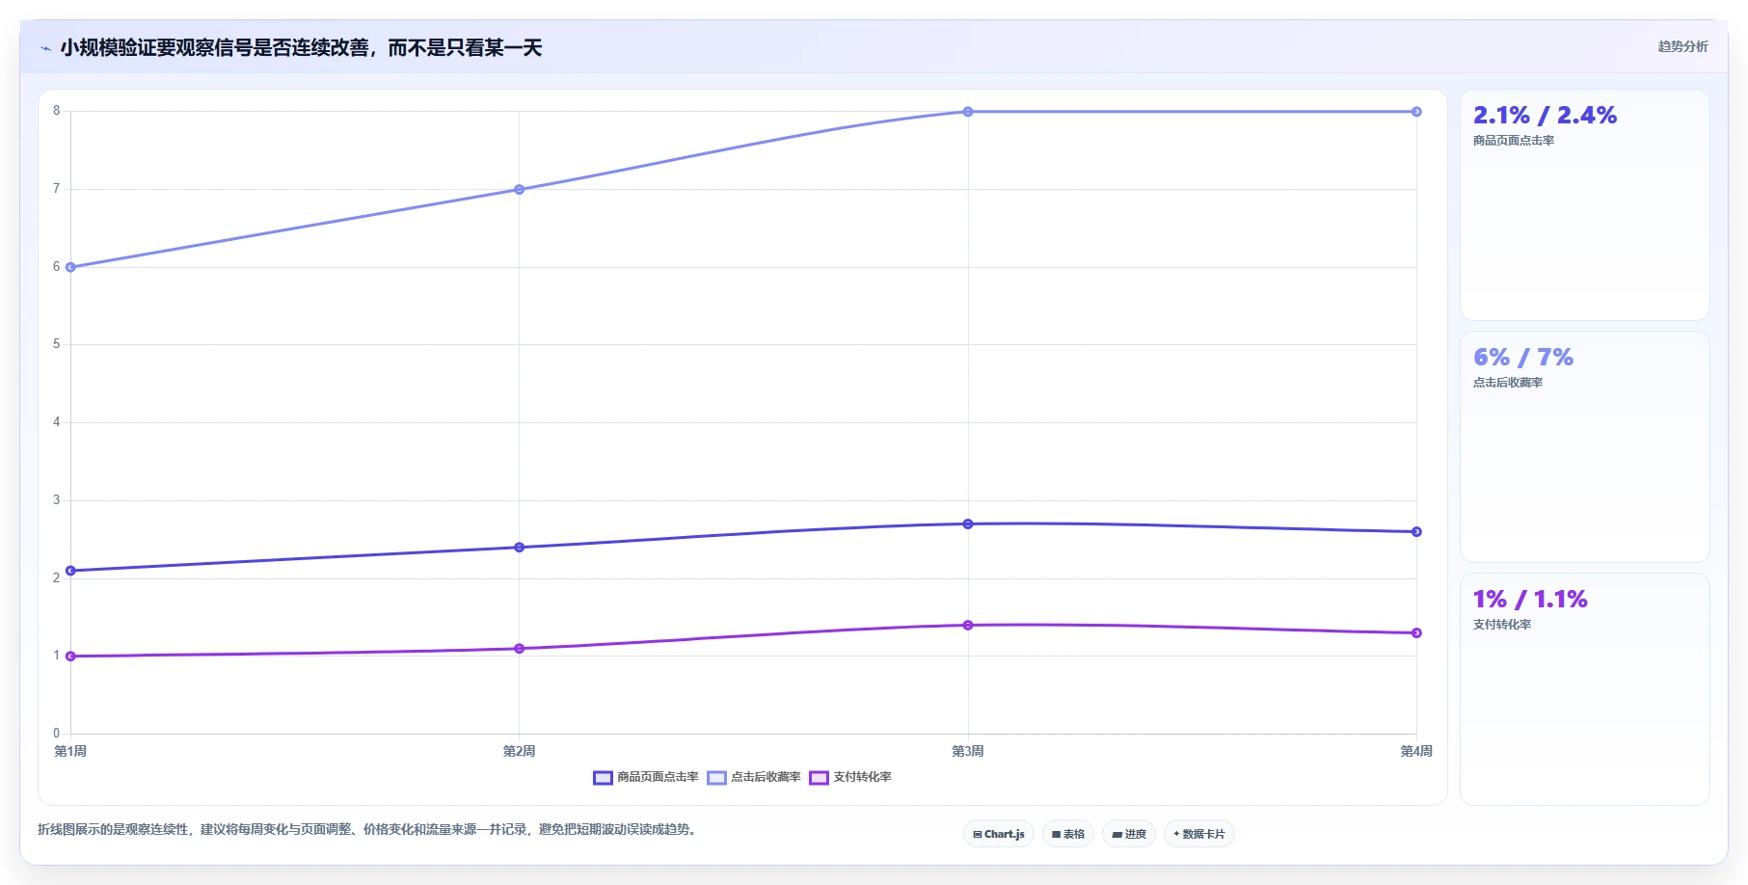This screenshot has width=1748, height=885.
Task: Select 支付转化率 data point at 第1周
Action: click(70, 657)
